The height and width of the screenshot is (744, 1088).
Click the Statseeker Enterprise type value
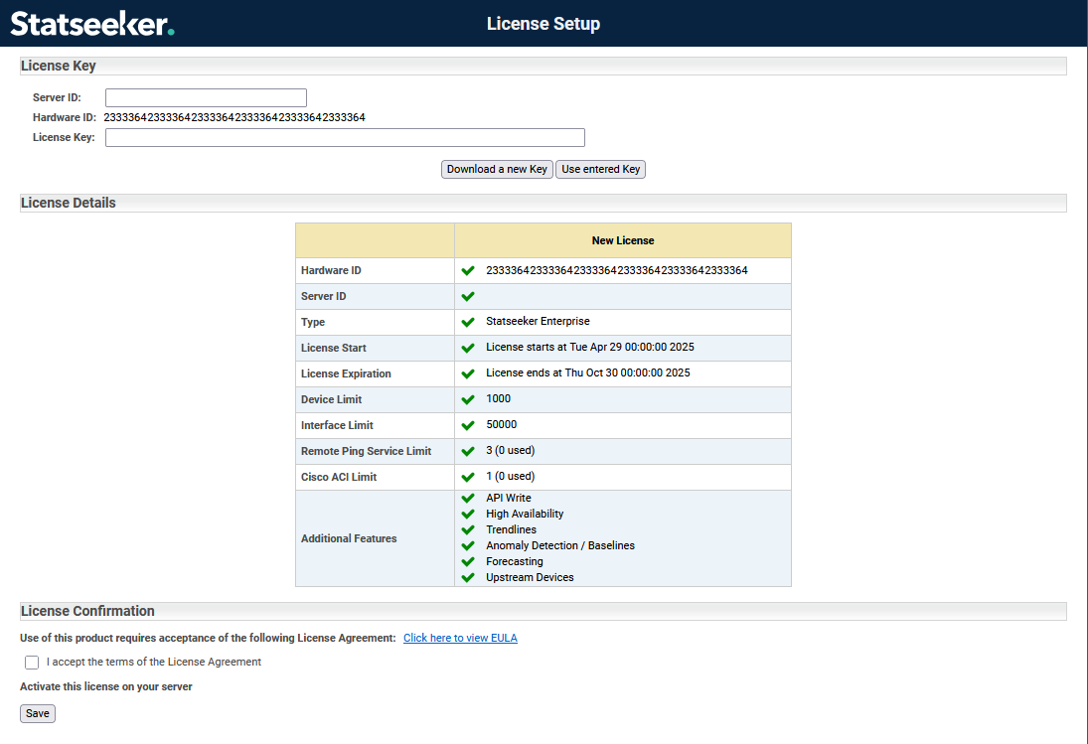(538, 321)
